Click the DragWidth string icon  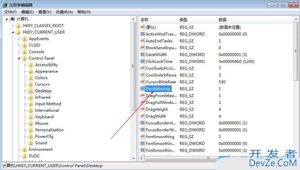[x=143, y=116]
